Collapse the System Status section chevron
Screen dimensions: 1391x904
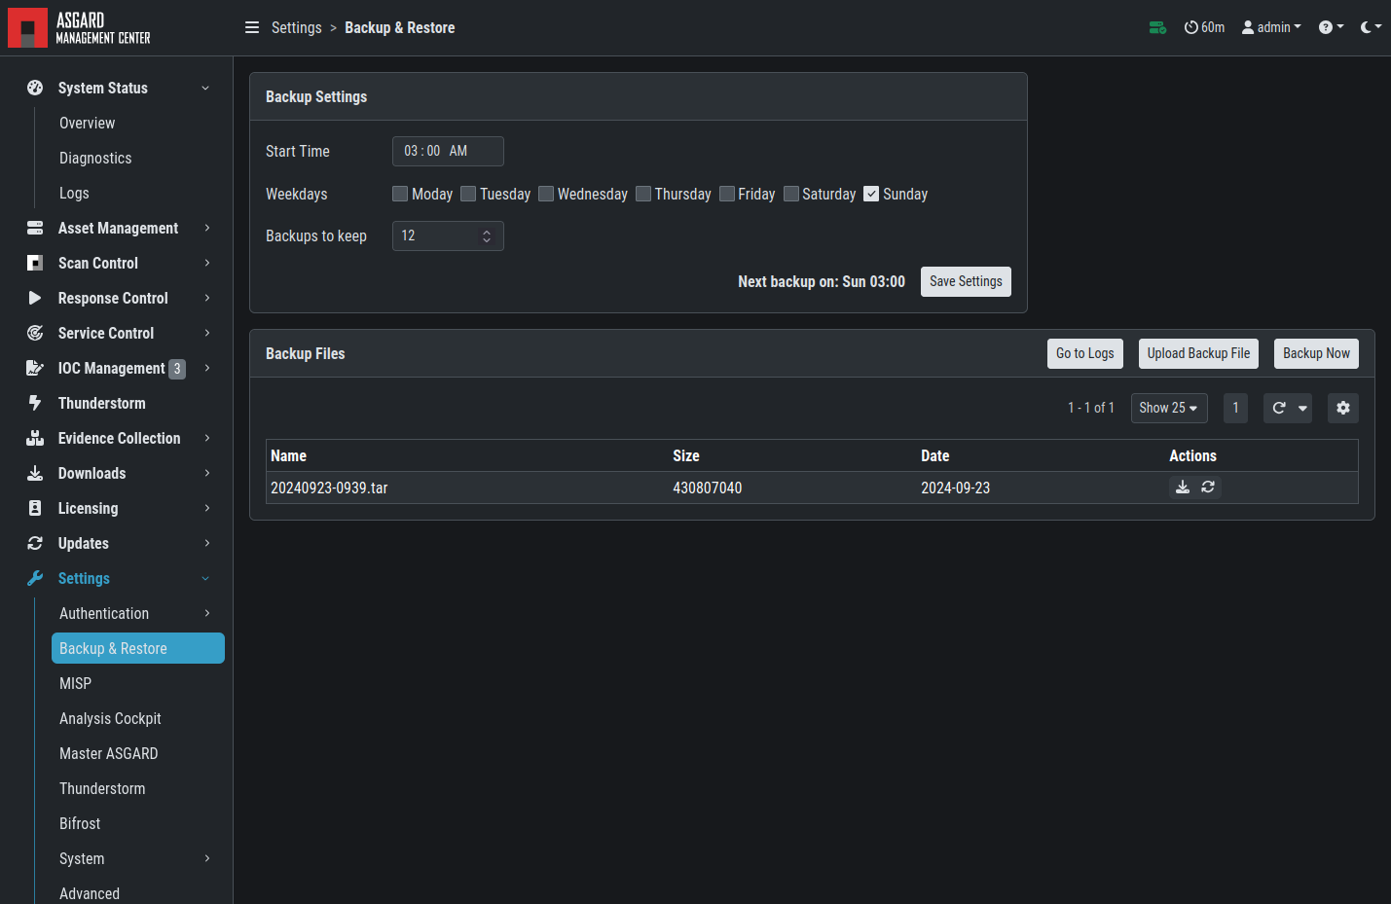click(x=205, y=88)
